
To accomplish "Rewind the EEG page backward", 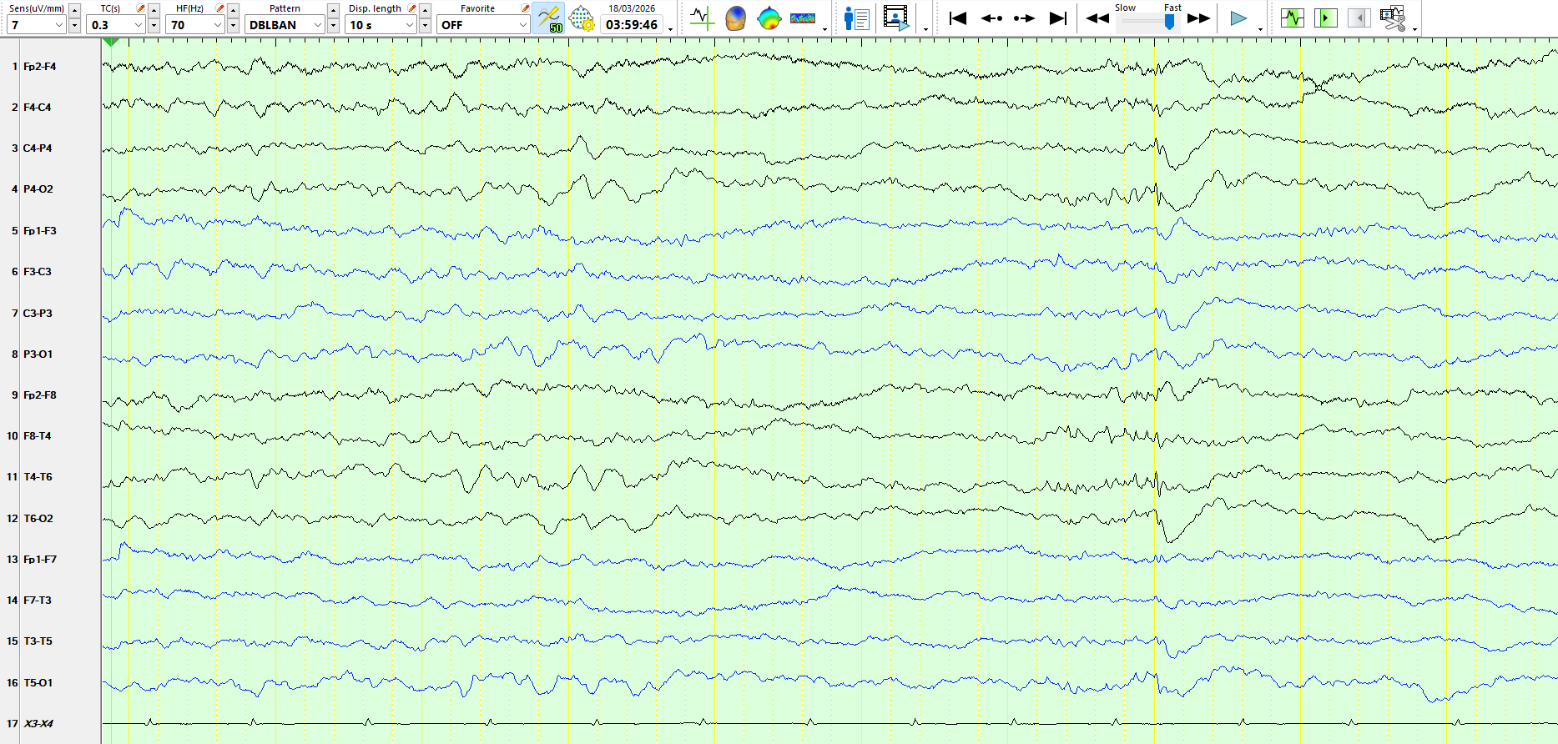I will [x=1097, y=18].
